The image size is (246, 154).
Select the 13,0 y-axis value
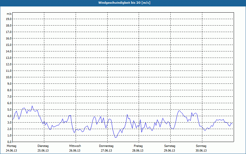(9, 58)
